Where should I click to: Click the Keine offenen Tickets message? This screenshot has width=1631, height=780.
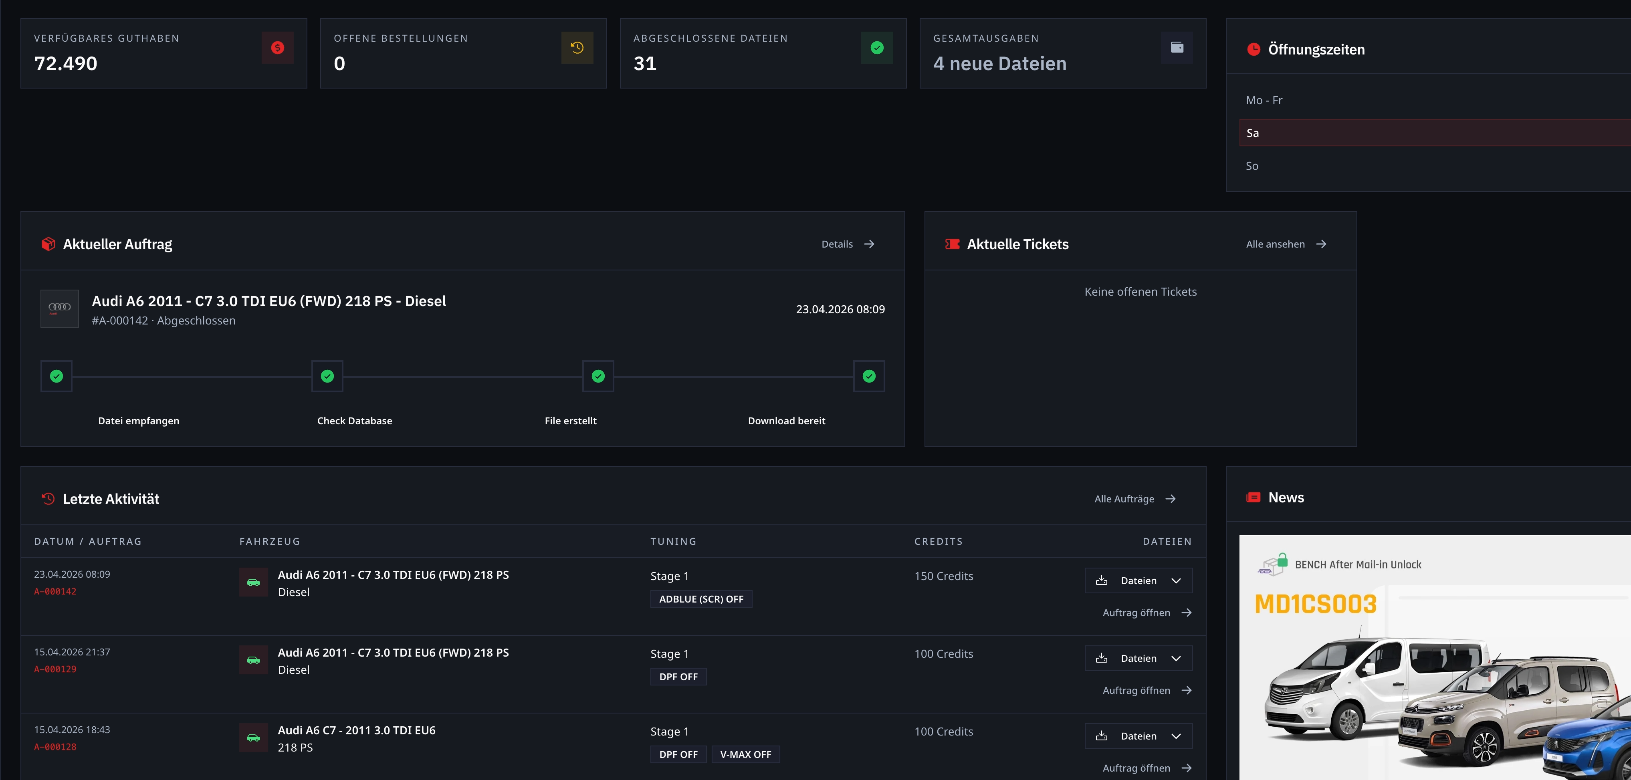1140,292
